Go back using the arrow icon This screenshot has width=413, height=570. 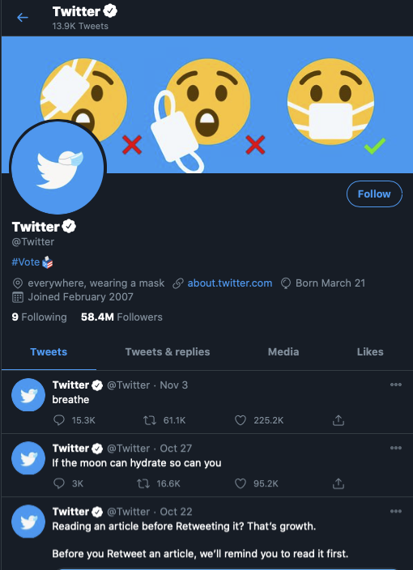(23, 18)
